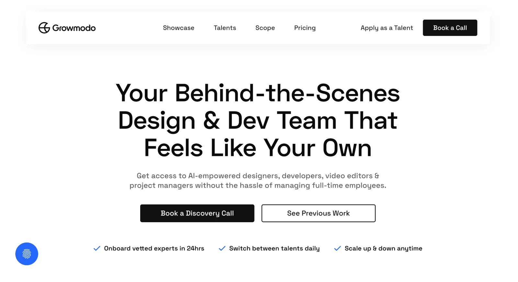This screenshot has width=518, height=282.
Task: Click the subtitle about AI-empowered designers
Action: click(258, 181)
